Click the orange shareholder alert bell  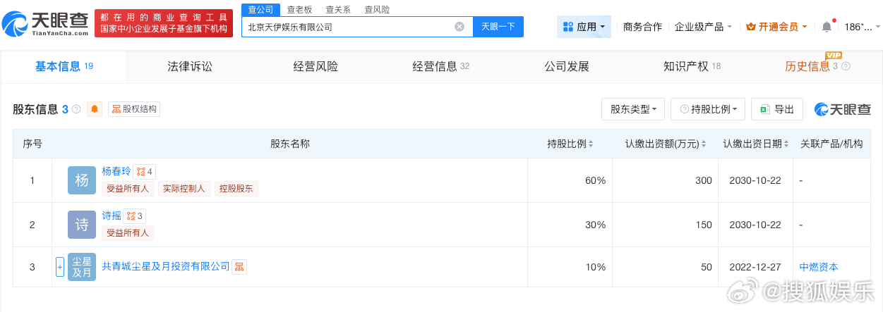click(95, 109)
